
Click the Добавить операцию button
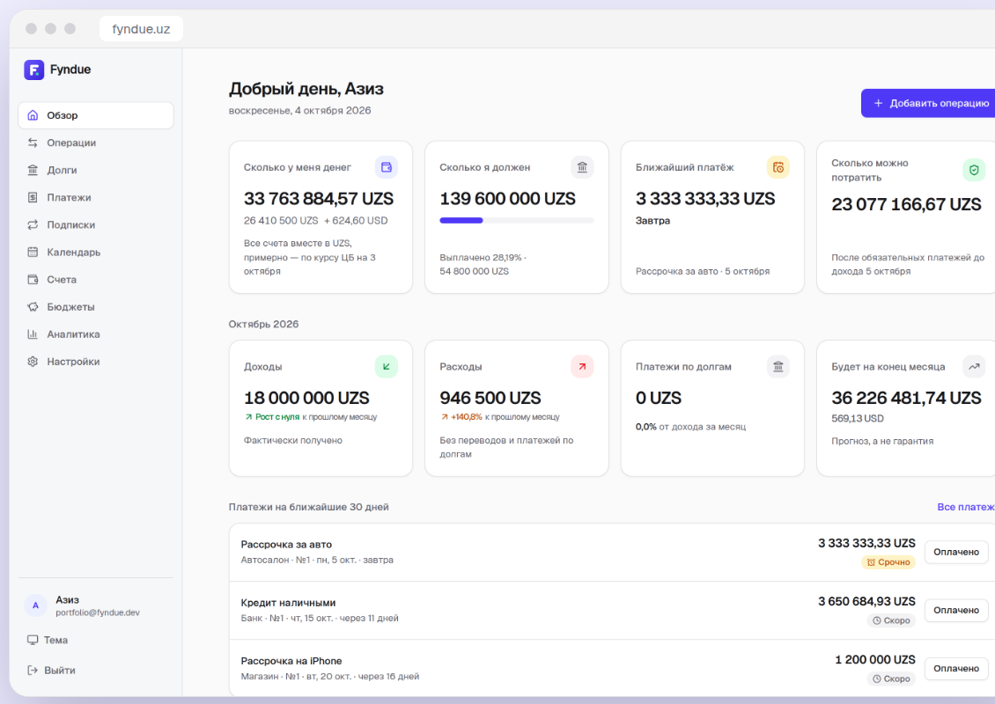(928, 103)
